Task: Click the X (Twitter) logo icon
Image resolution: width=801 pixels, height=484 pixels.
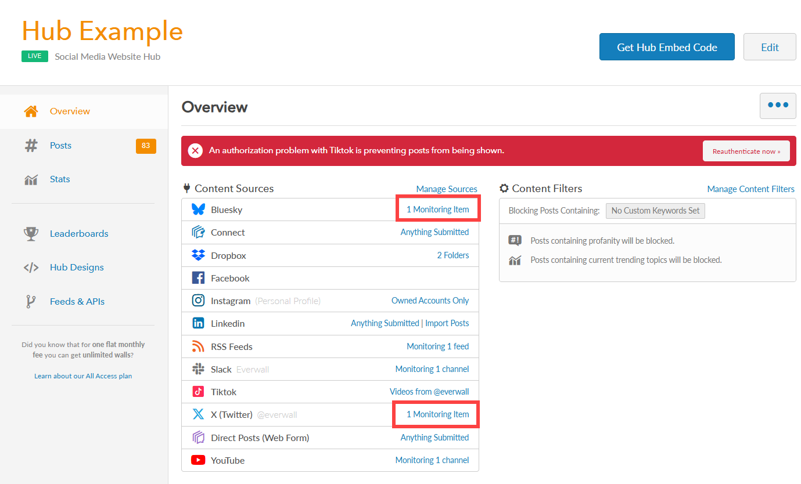Action: coord(198,414)
